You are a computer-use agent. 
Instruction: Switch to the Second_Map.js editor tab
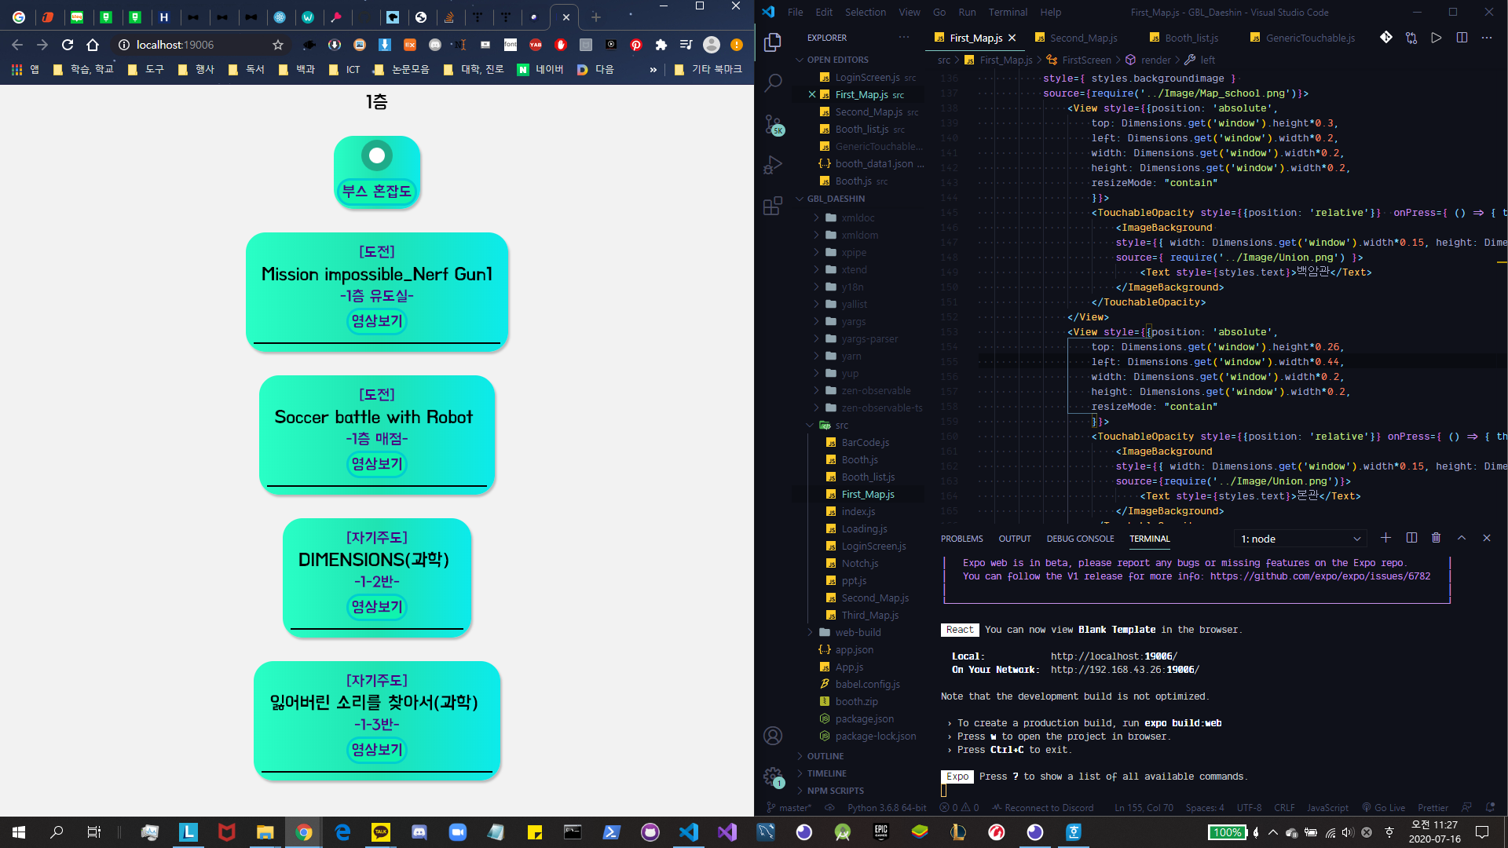[1083, 38]
